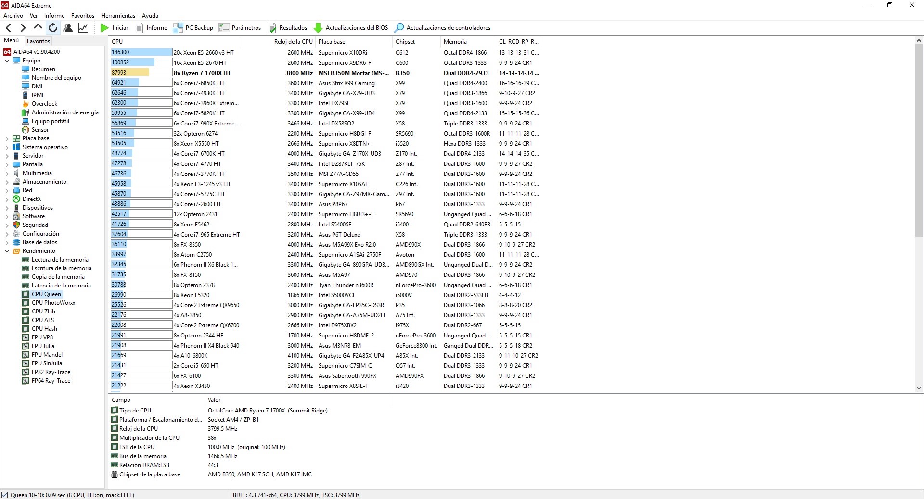Expand the Multimedia tree node
Screen dimensions: 924x499
tap(7, 173)
